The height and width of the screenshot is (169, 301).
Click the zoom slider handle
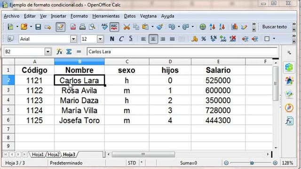pos(252,163)
